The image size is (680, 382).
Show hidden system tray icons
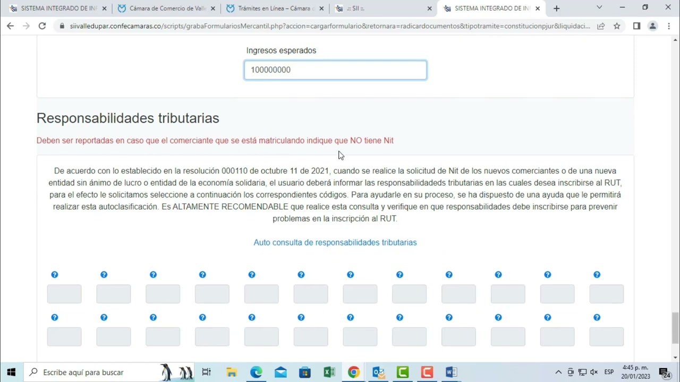[x=558, y=372]
